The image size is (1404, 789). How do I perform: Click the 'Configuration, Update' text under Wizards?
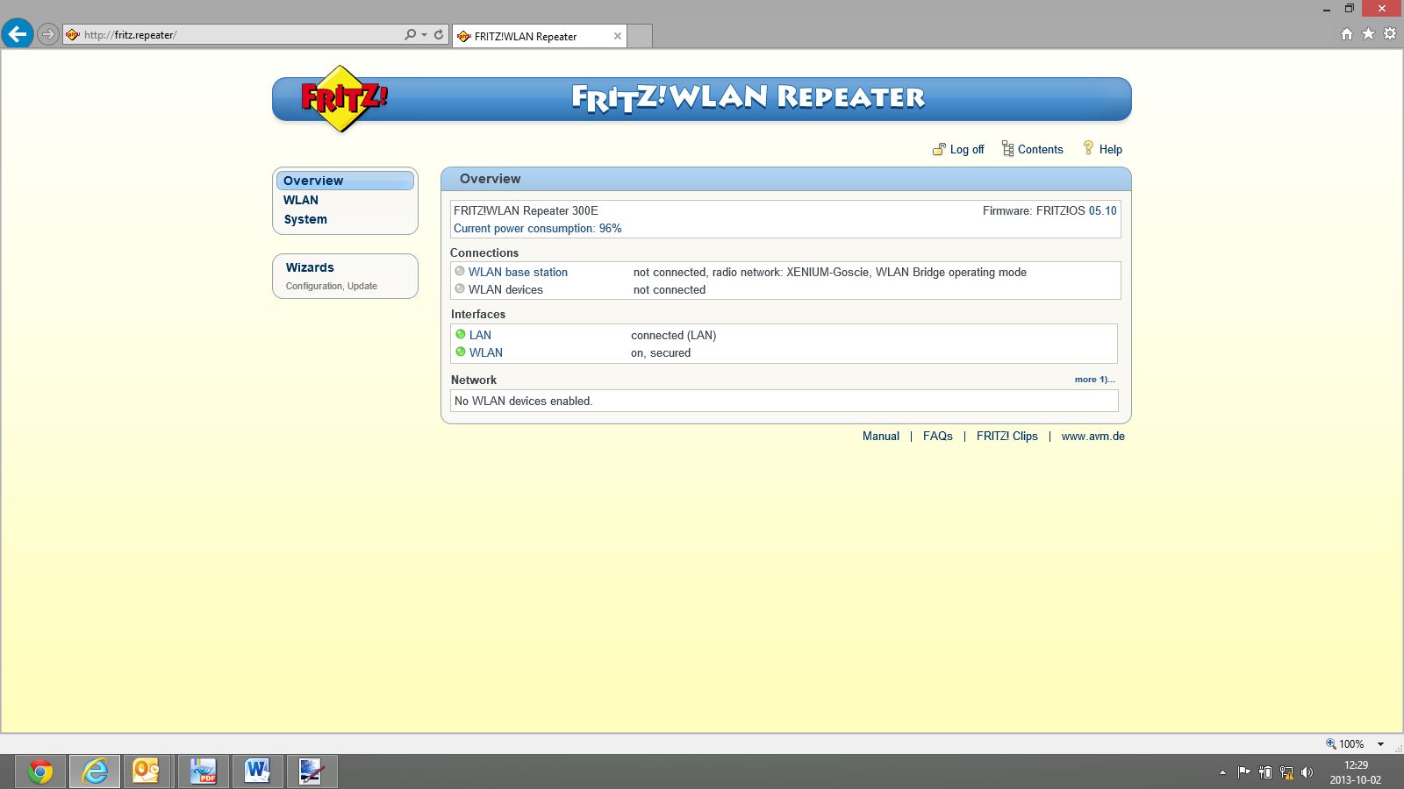point(332,286)
